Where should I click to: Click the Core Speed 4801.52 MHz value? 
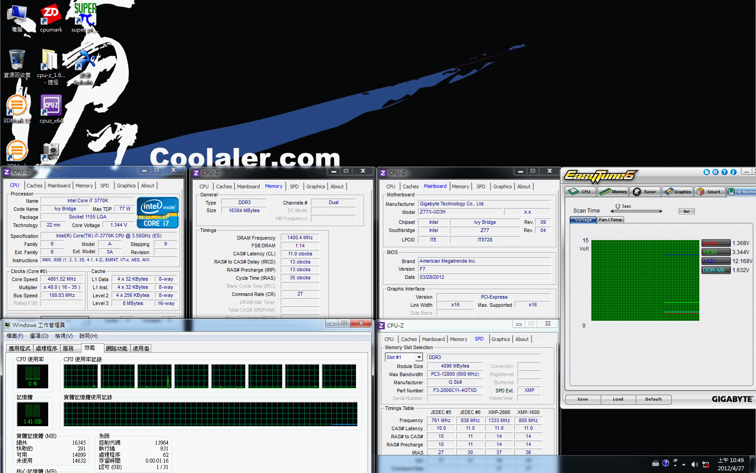62,279
